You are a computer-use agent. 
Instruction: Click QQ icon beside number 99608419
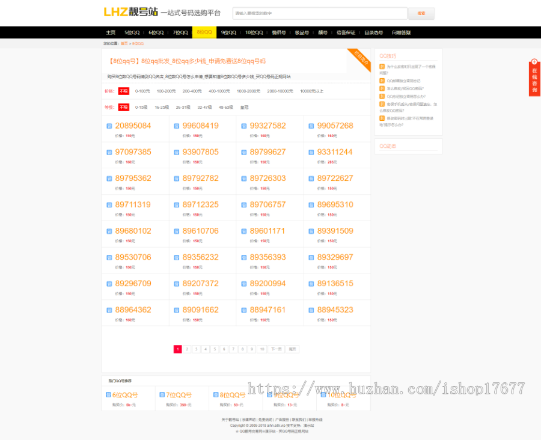tap(176, 126)
